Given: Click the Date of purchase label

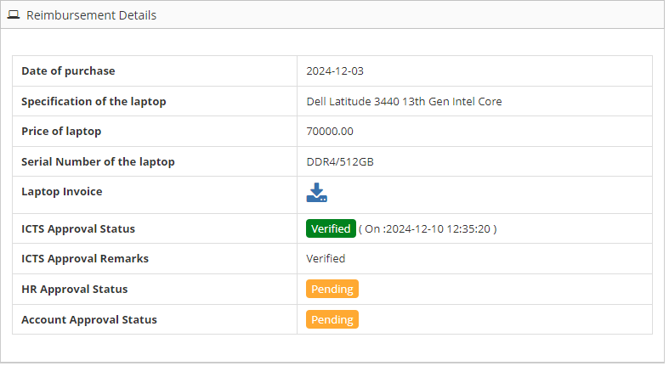Looking at the screenshot, I should (x=68, y=71).
